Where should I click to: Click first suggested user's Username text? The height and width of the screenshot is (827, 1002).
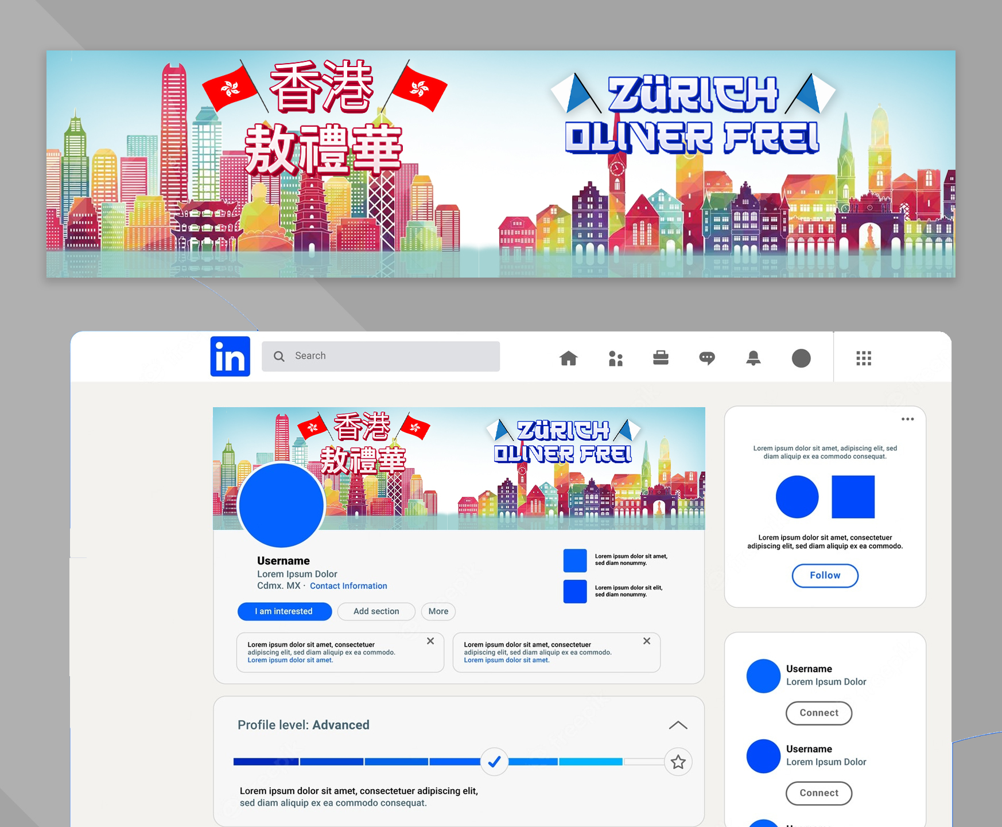[x=809, y=669]
